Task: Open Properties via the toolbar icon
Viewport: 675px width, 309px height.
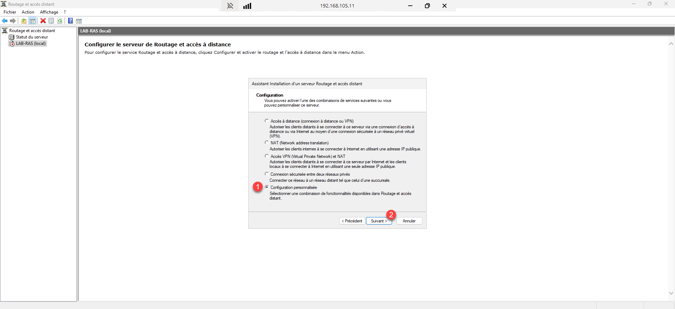Action: click(51, 21)
